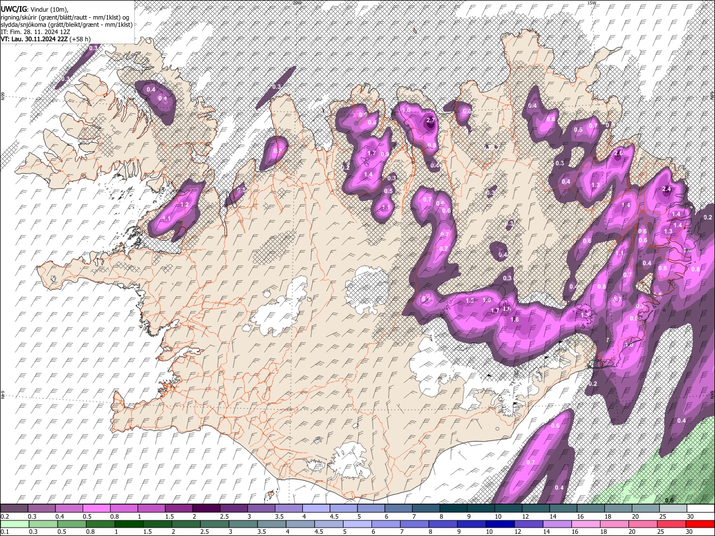Click the "2.4" snowfall value on the map

[x=666, y=189]
